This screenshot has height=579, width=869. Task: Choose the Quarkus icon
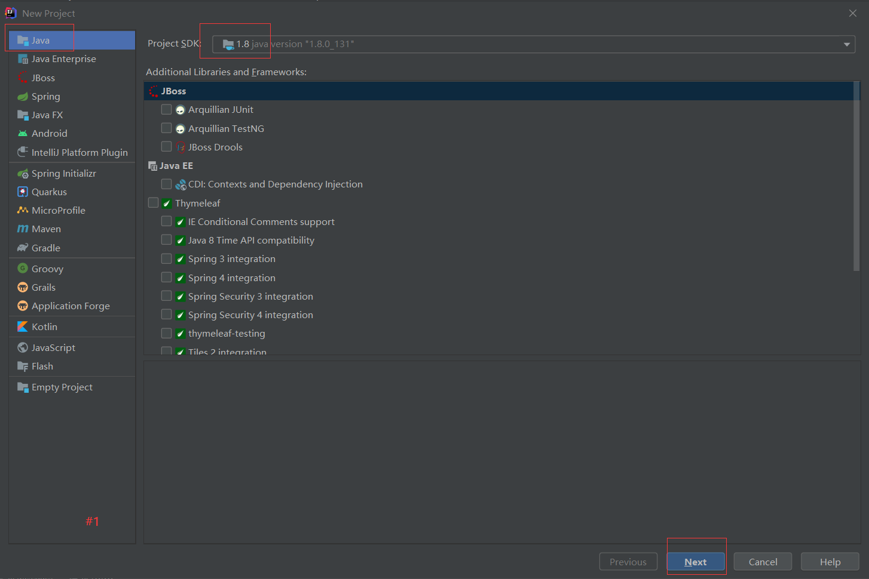(x=23, y=192)
